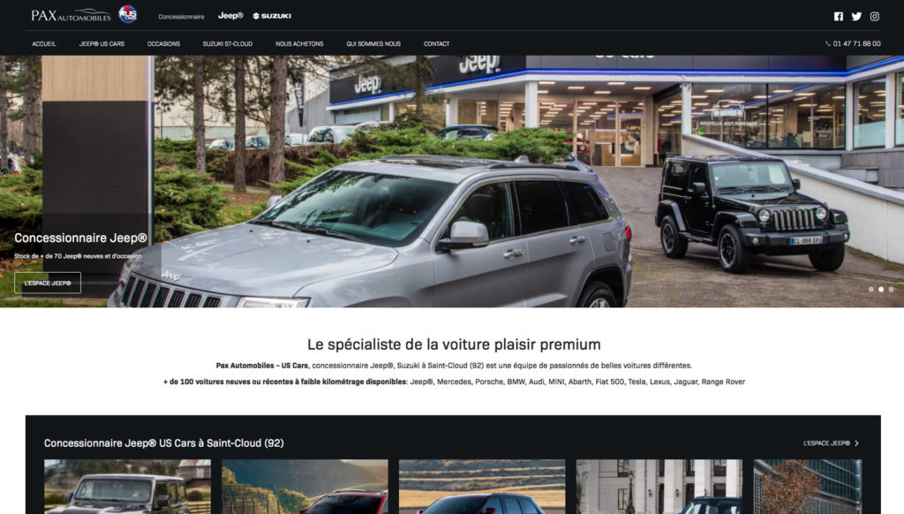The image size is (904, 514).
Task: Select the third carousel slide dot
Action: [891, 289]
